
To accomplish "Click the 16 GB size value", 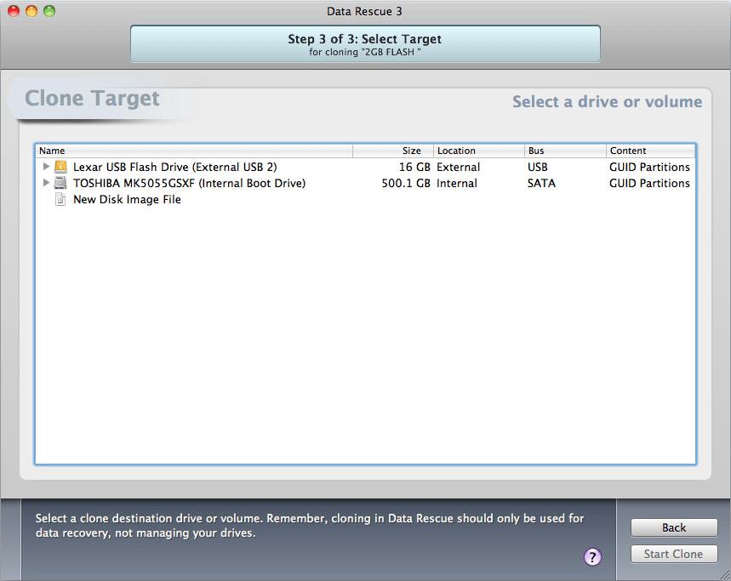I will tap(415, 167).
